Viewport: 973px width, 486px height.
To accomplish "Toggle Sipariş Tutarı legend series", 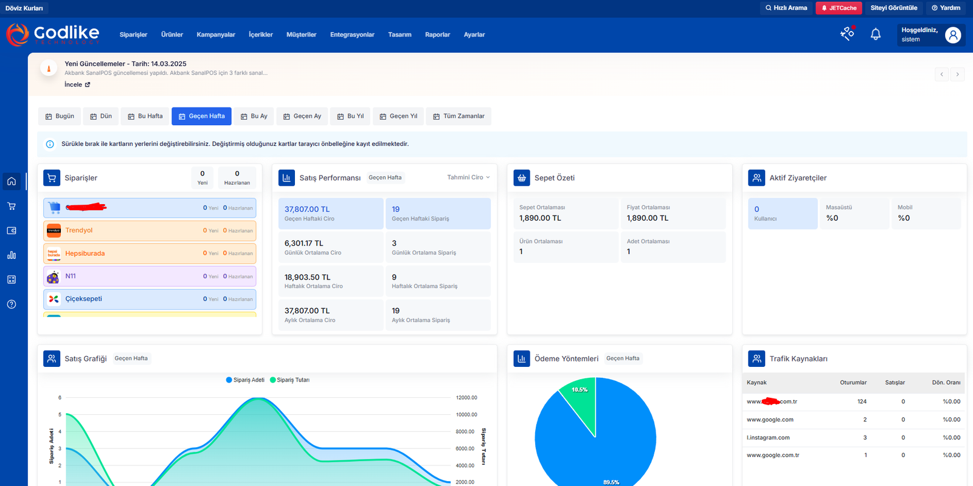I will 289,380.
